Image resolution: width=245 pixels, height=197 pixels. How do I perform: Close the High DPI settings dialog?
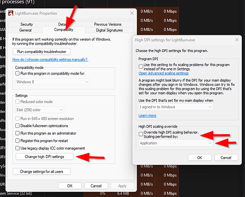pyautogui.click(x=237, y=40)
